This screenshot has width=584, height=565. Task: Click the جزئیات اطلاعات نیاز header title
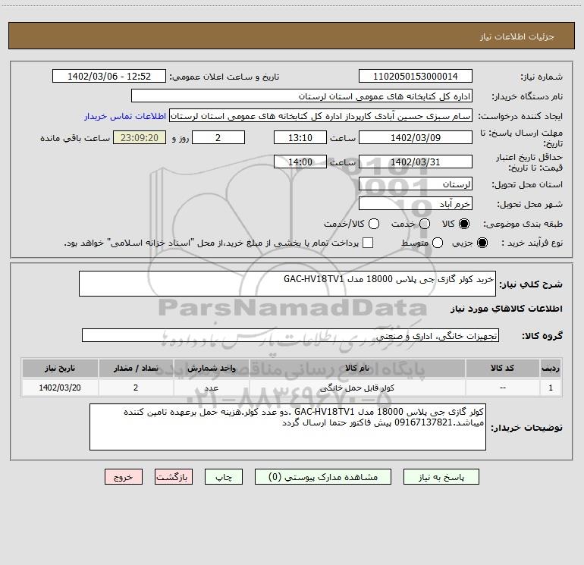click(516, 36)
